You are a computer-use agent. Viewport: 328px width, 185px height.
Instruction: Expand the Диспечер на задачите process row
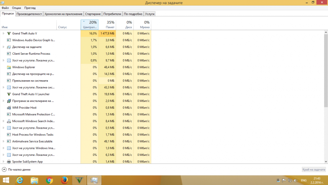[3, 47]
